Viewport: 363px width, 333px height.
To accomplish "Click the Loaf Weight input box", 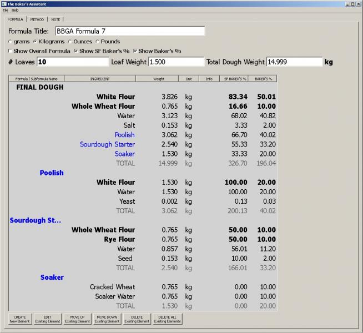I will 175,62.
